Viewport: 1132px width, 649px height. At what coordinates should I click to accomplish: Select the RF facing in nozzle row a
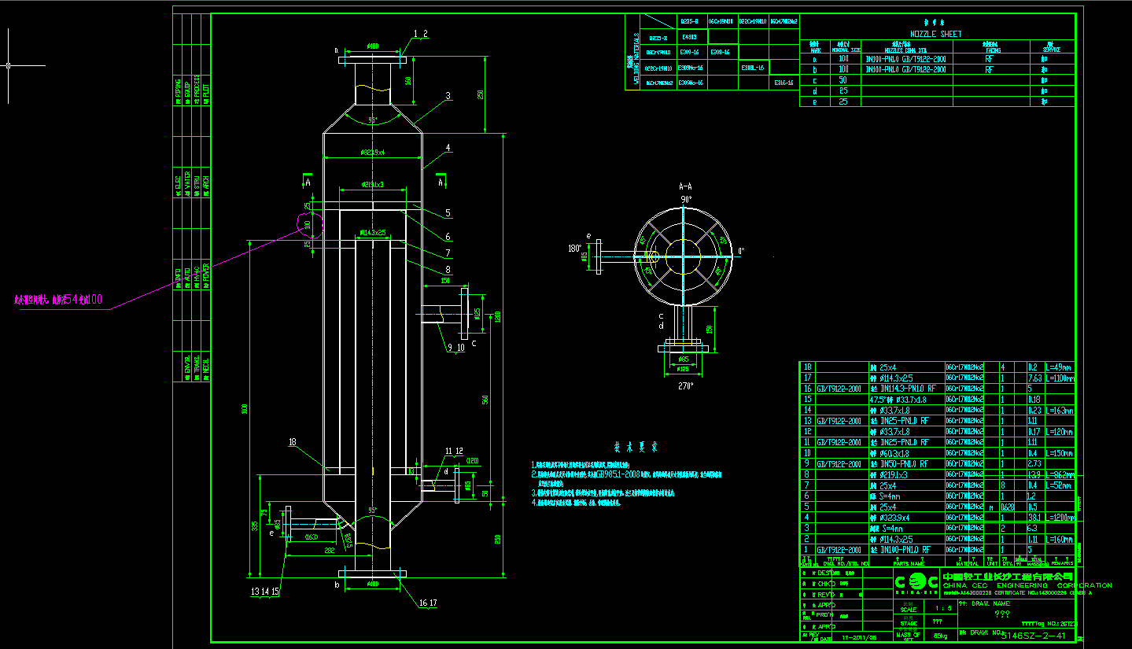(990, 58)
